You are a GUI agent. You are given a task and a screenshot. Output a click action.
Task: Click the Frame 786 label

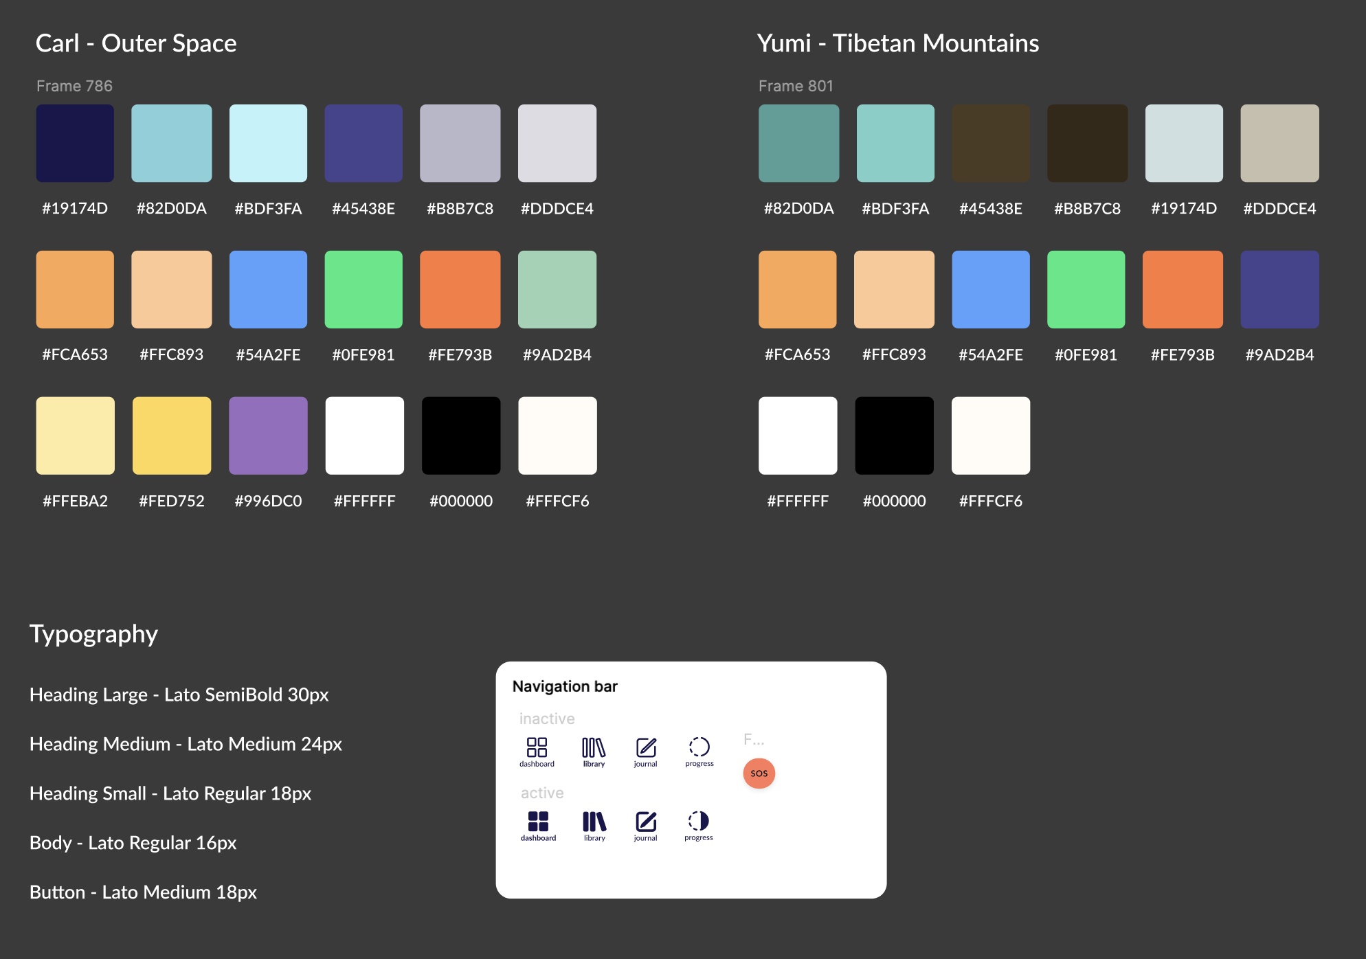pos(74,85)
